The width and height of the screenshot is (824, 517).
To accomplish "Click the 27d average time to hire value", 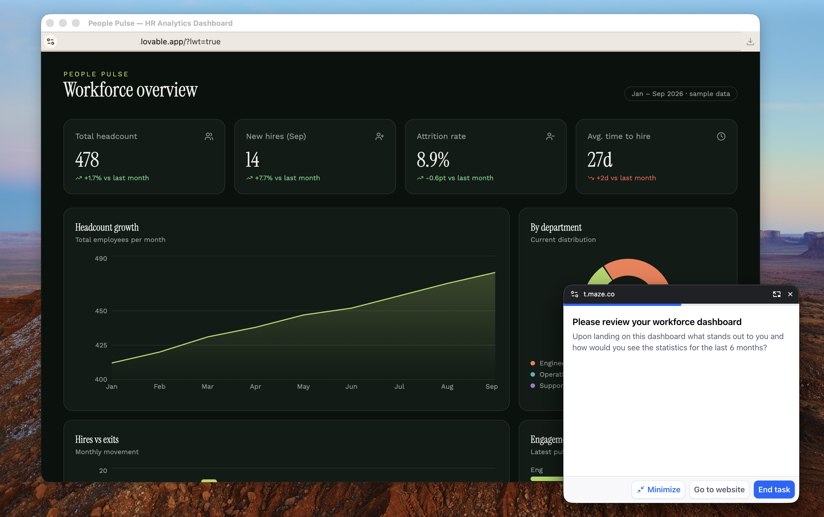I will 600,159.
